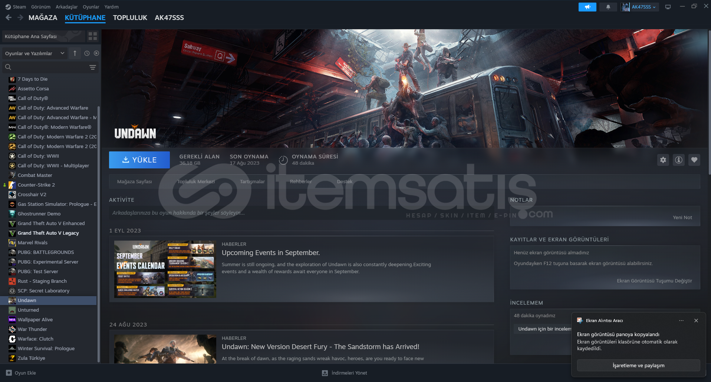Viewport: 711px width, 382px height.
Task: Click Ekran Görüntüsü Tuşumu Değiştir
Action: (654, 281)
